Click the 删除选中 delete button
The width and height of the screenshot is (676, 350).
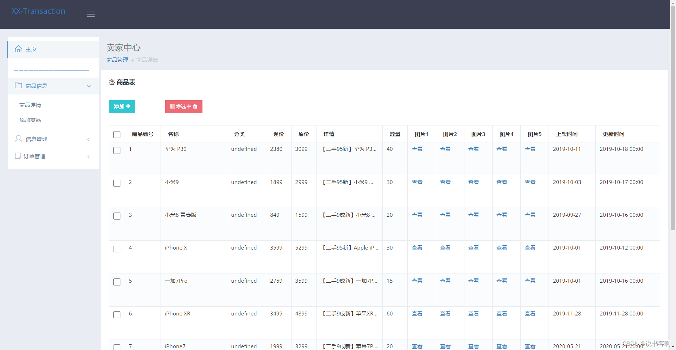click(184, 106)
